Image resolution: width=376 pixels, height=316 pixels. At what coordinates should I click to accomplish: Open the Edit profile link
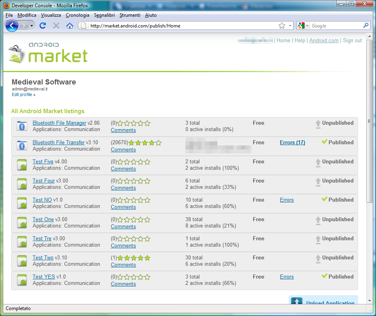click(24, 94)
